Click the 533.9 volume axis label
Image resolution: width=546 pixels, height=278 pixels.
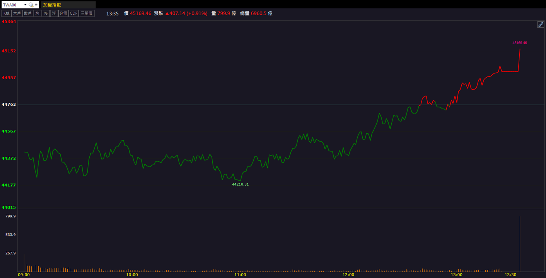(x=10, y=235)
